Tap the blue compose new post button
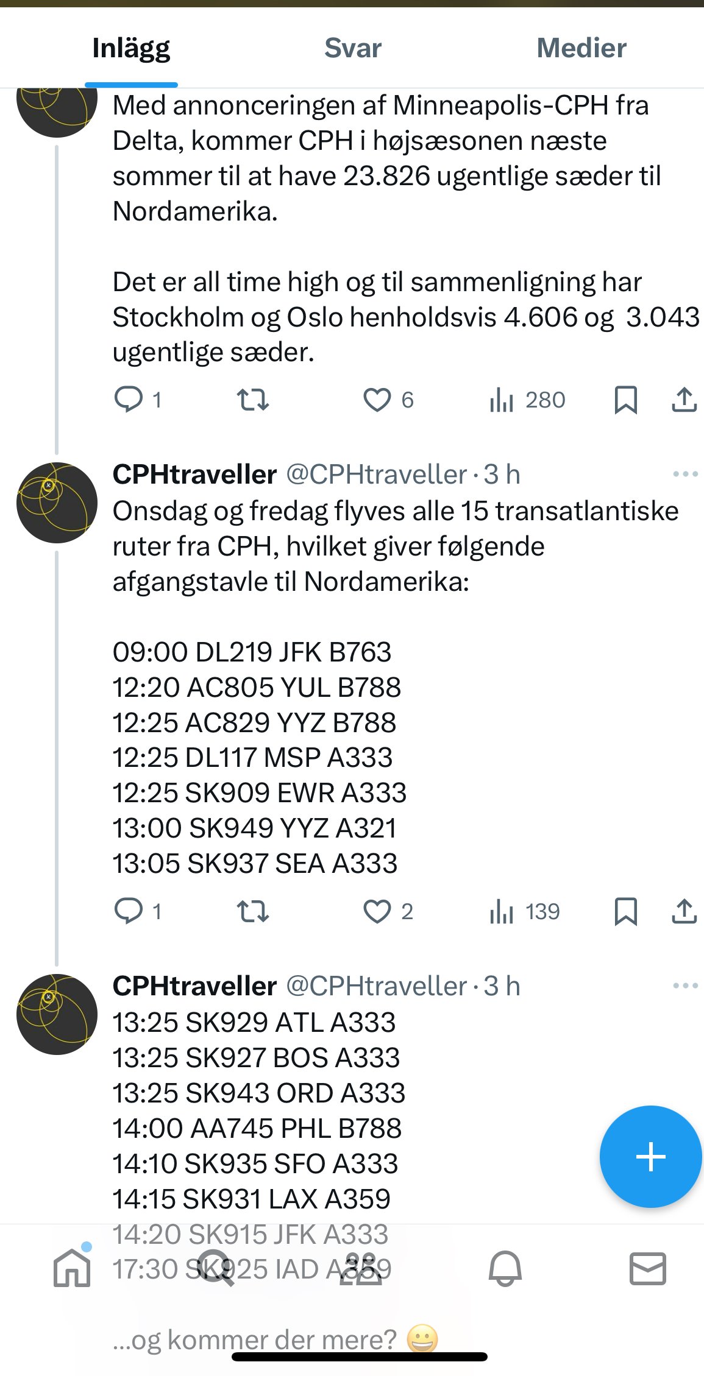This screenshot has width=704, height=1376. 650,1156
